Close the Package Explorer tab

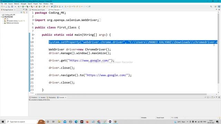pos(15,10)
